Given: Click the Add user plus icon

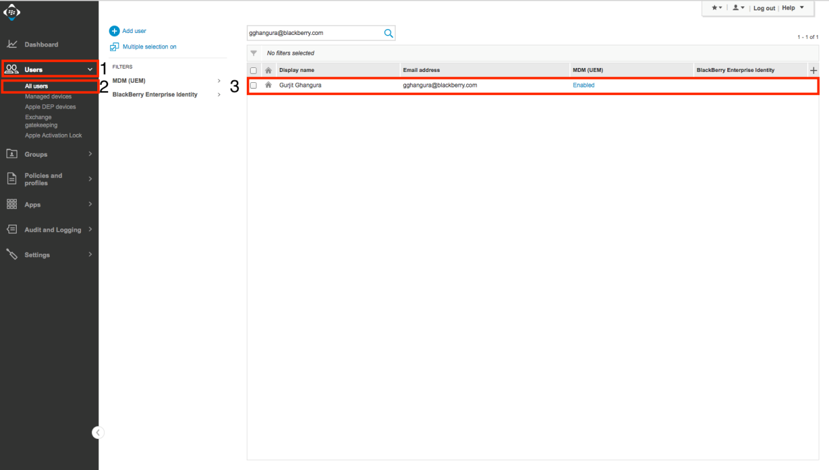Looking at the screenshot, I should [x=114, y=31].
